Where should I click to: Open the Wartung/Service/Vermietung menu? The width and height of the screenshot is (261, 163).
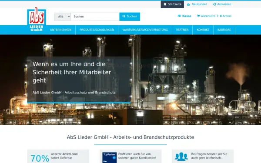145,30
